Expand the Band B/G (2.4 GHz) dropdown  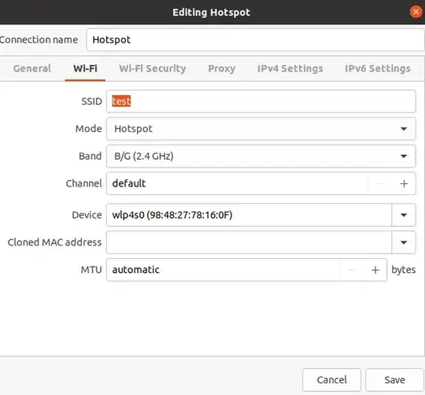click(x=261, y=156)
